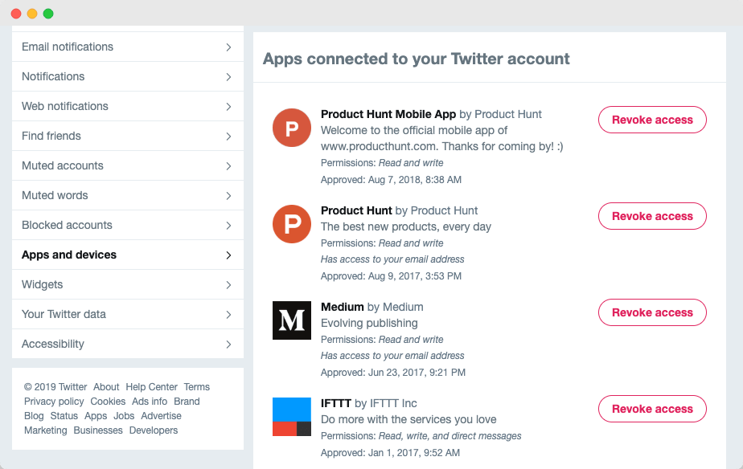Go to Find friends settings
This screenshot has height=469, width=743.
pyautogui.click(x=128, y=136)
